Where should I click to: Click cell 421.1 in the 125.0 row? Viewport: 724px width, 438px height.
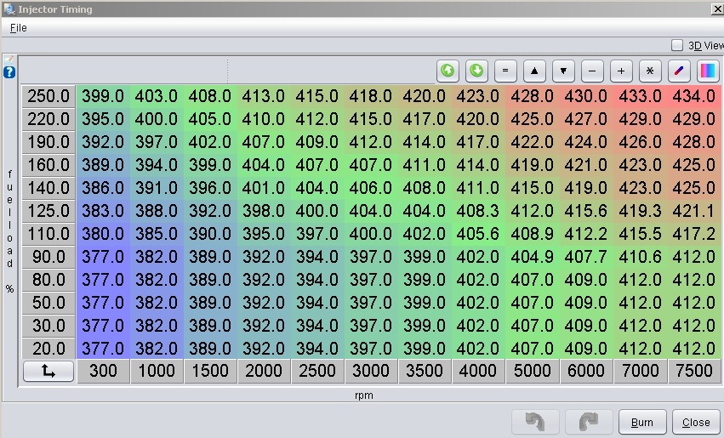pos(693,211)
